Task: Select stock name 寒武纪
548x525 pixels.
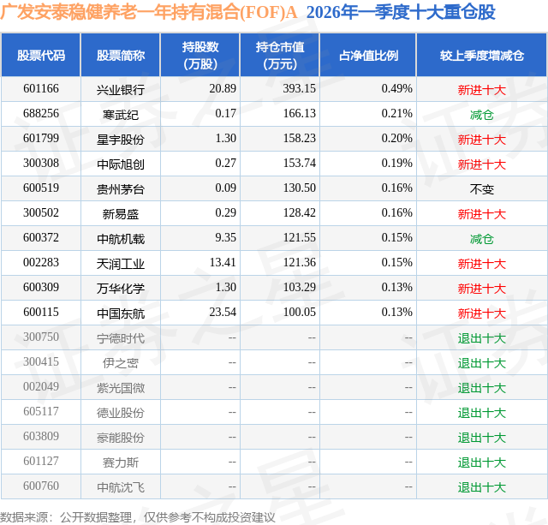Action: pos(121,115)
